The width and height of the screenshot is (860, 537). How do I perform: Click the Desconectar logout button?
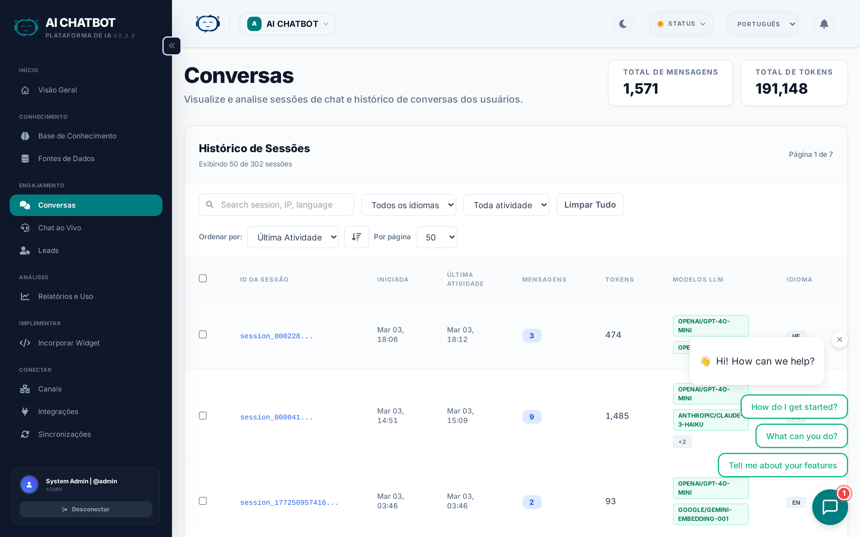pyautogui.click(x=86, y=509)
